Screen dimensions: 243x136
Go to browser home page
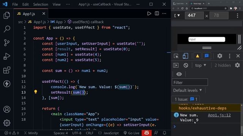(x=187, y=8)
